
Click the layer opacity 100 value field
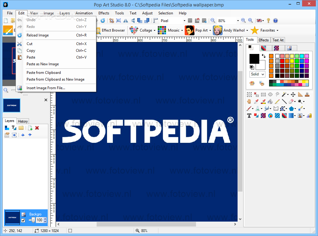click(x=39, y=220)
